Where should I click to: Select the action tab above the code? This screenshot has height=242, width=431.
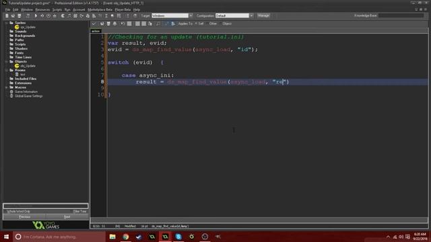[96, 31]
